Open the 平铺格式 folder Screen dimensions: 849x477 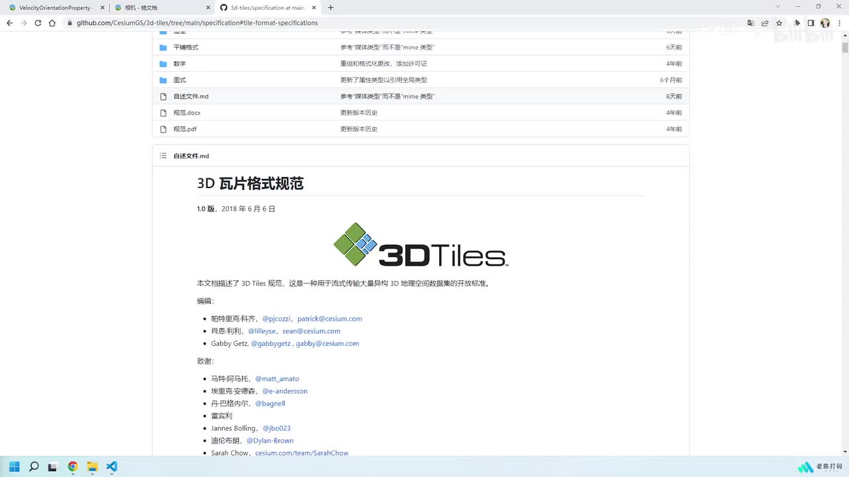[x=186, y=48]
